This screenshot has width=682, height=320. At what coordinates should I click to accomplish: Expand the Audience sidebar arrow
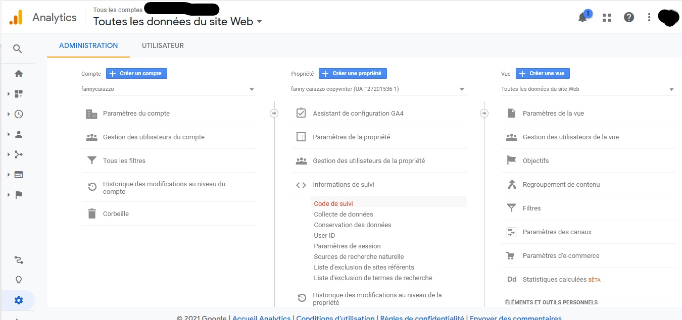9,134
